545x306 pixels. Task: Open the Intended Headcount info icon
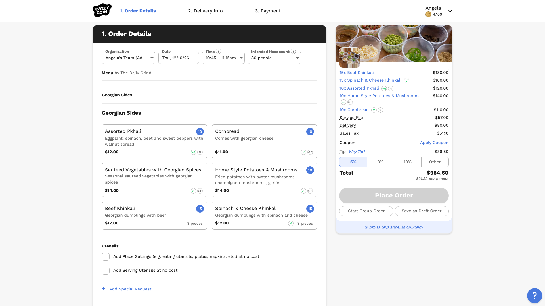point(294,51)
